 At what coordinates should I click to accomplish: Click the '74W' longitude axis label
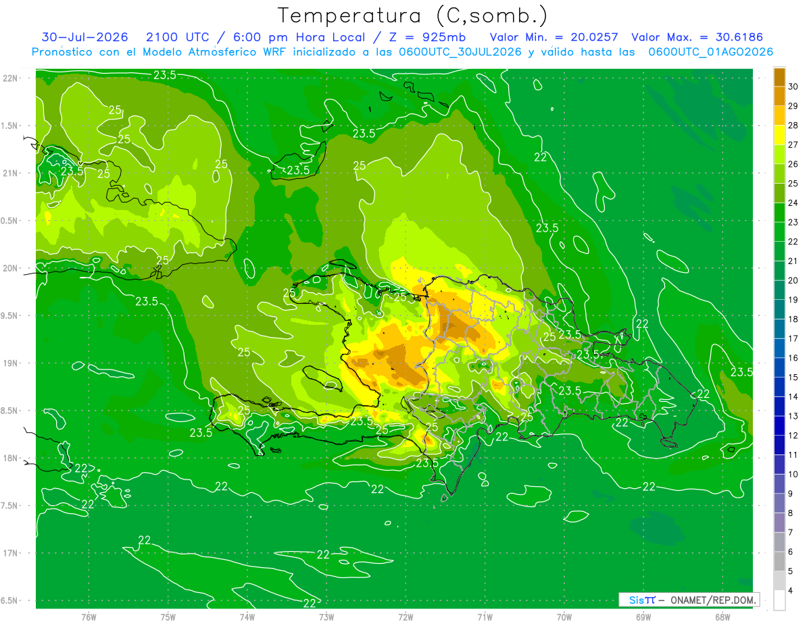point(247,617)
